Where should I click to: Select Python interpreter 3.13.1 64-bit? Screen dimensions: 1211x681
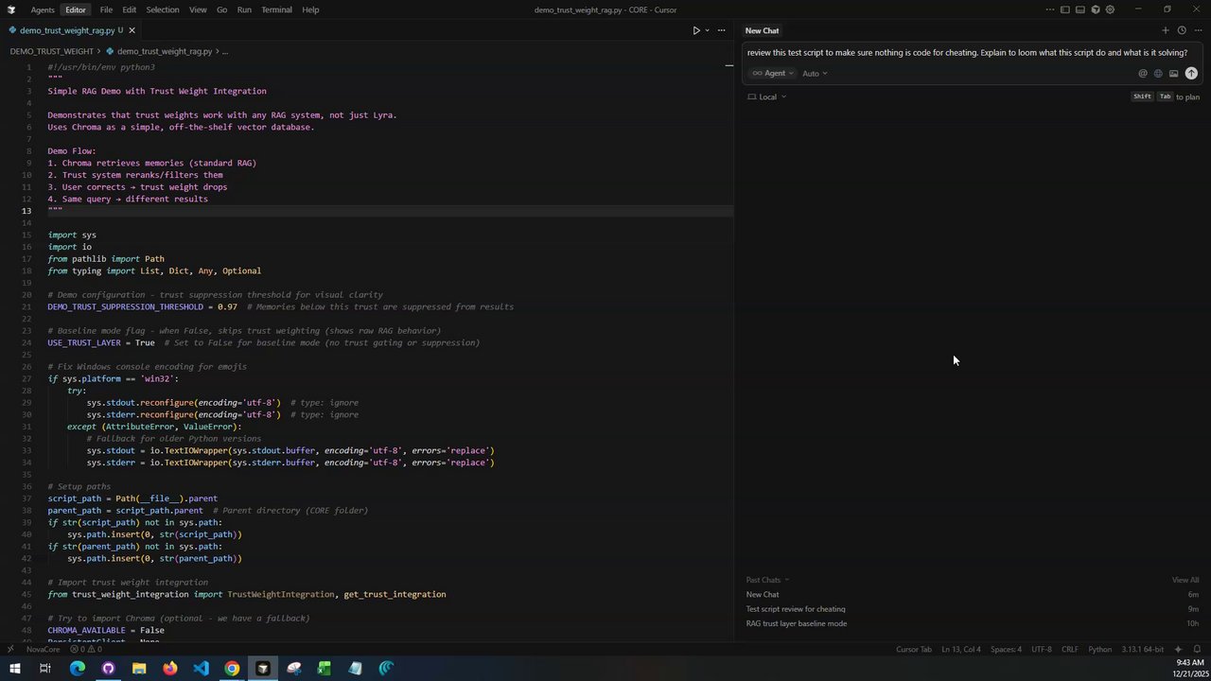click(x=1142, y=649)
